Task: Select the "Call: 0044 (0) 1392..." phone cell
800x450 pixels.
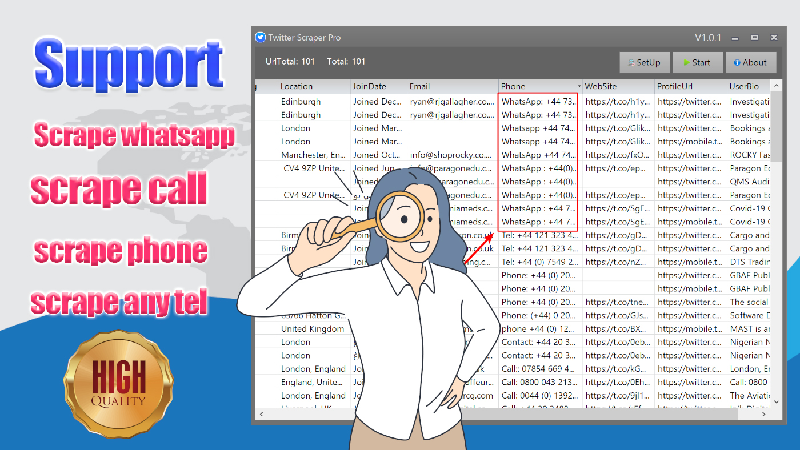Action: 541,395
